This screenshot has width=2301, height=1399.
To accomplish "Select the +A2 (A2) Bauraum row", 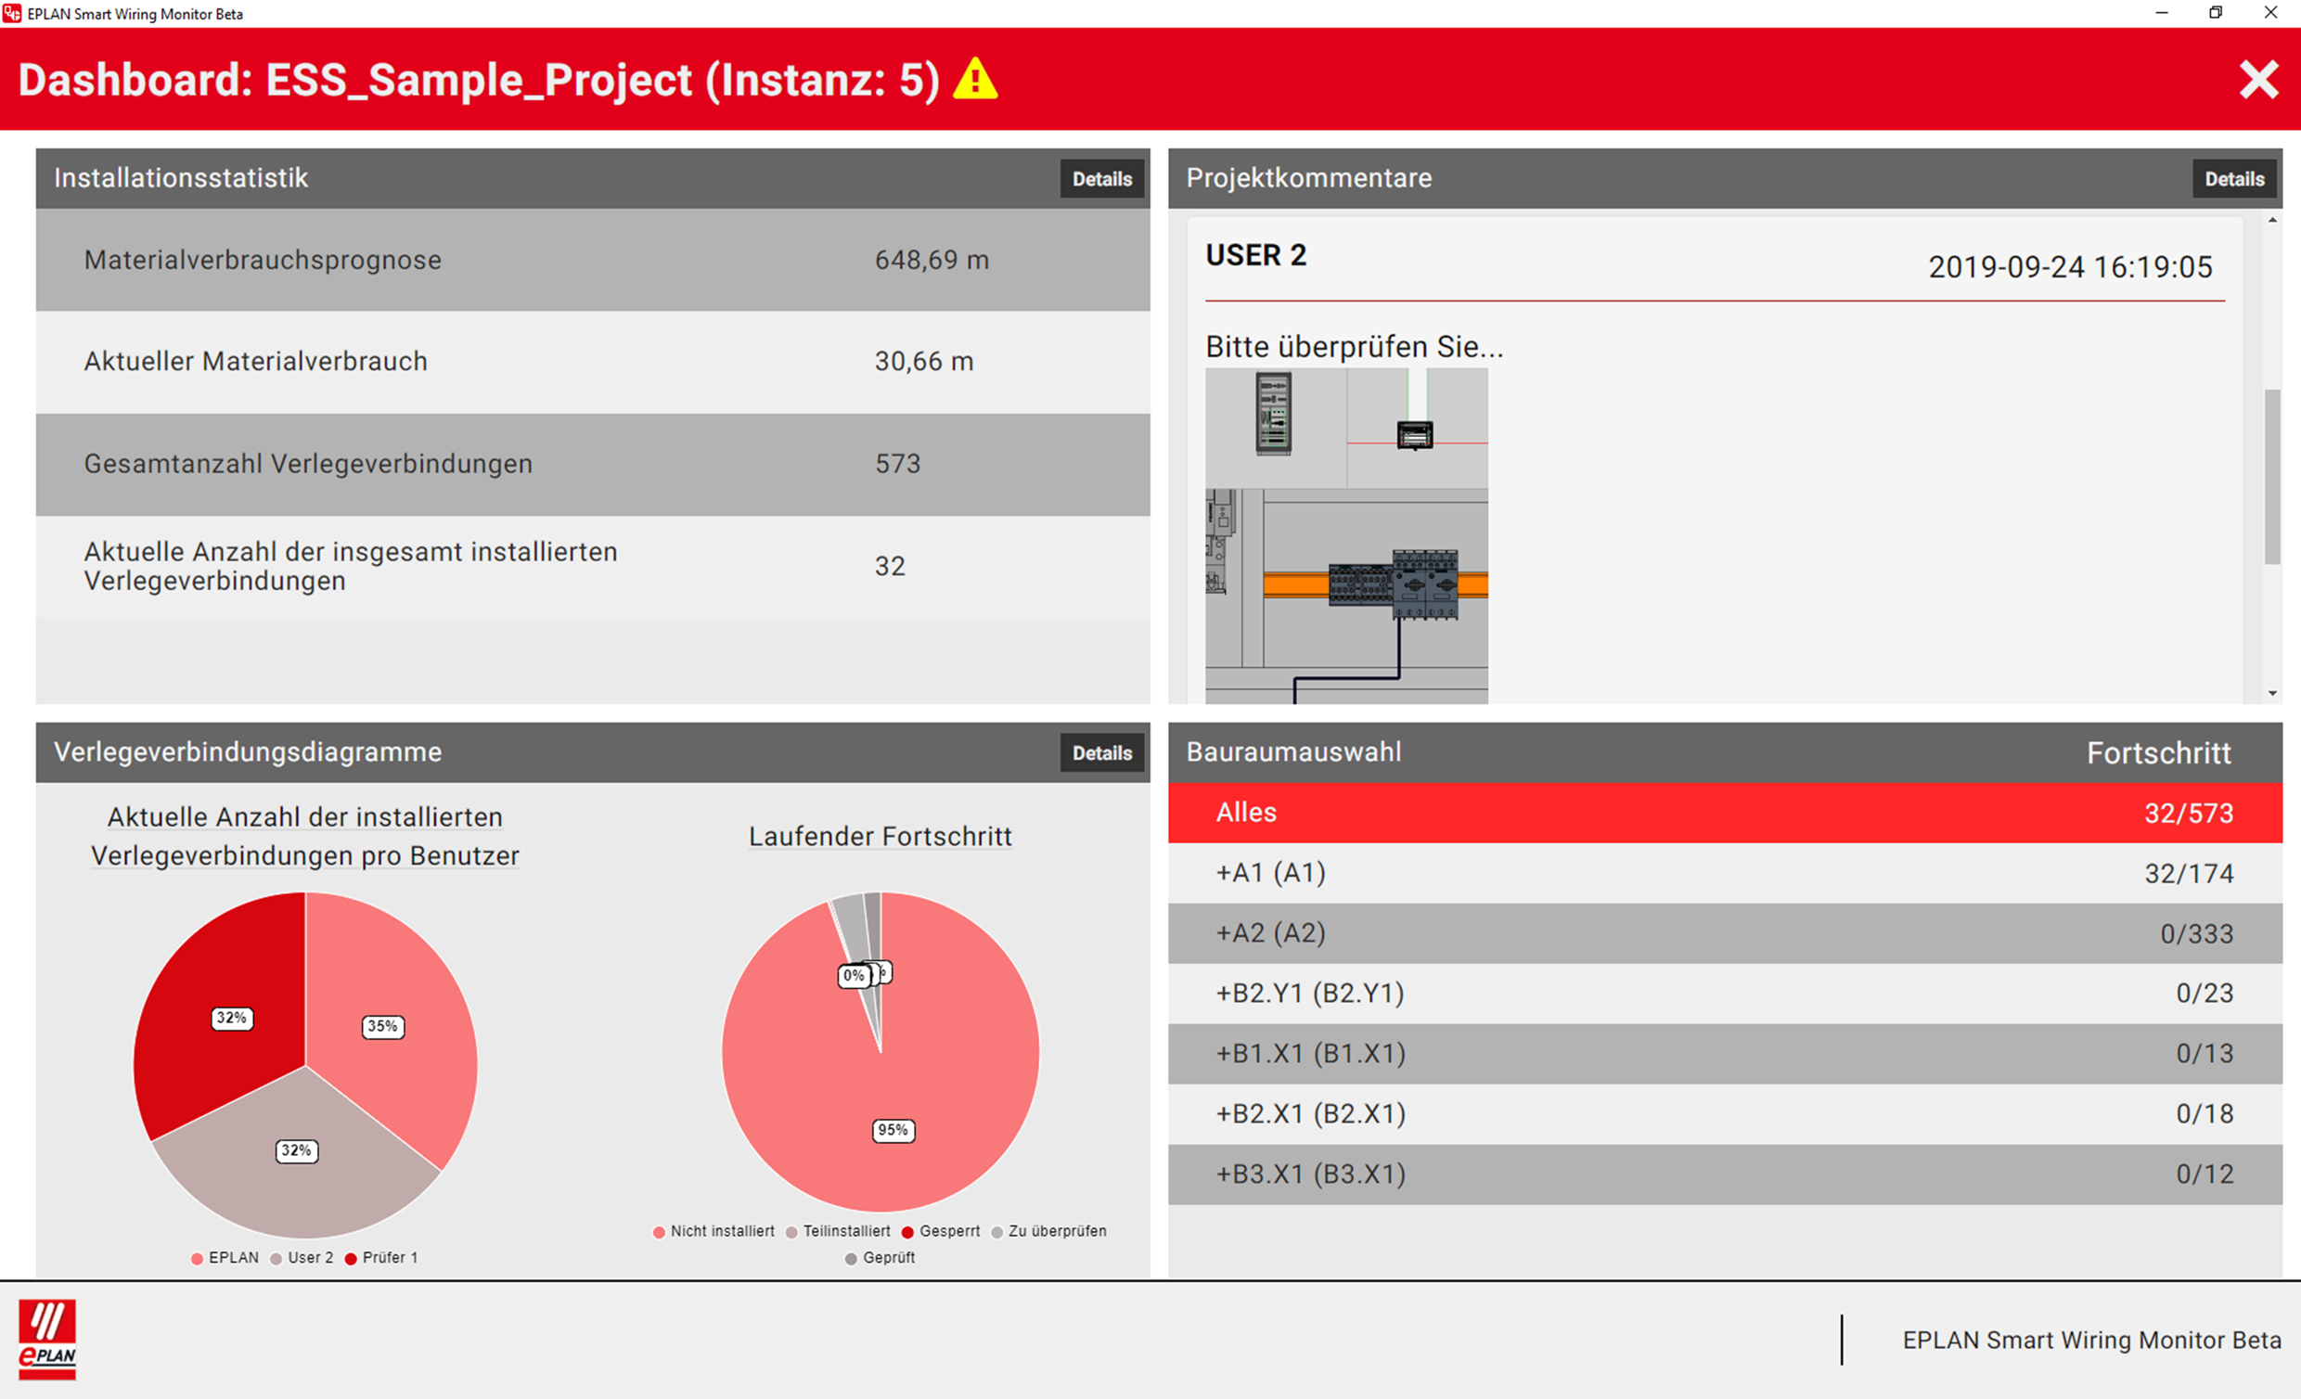I will point(1724,933).
